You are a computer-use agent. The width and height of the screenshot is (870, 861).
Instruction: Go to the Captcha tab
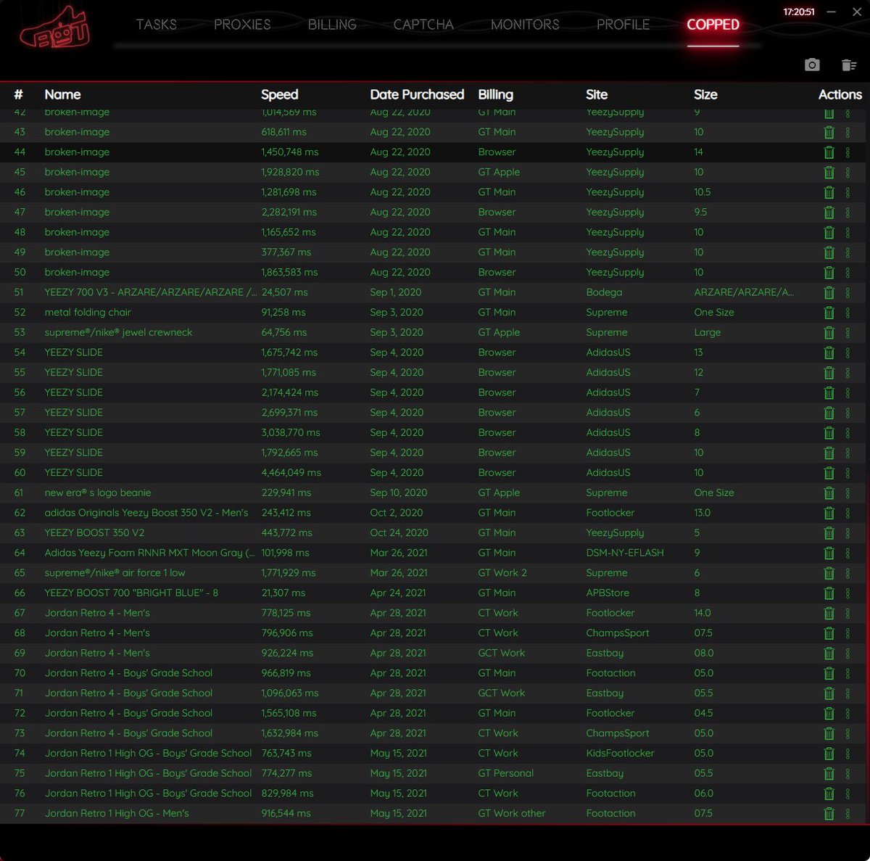(x=423, y=25)
